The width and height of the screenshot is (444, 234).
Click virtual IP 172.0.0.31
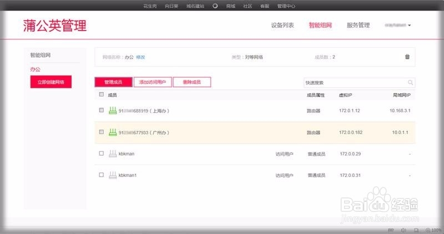coord(350,175)
